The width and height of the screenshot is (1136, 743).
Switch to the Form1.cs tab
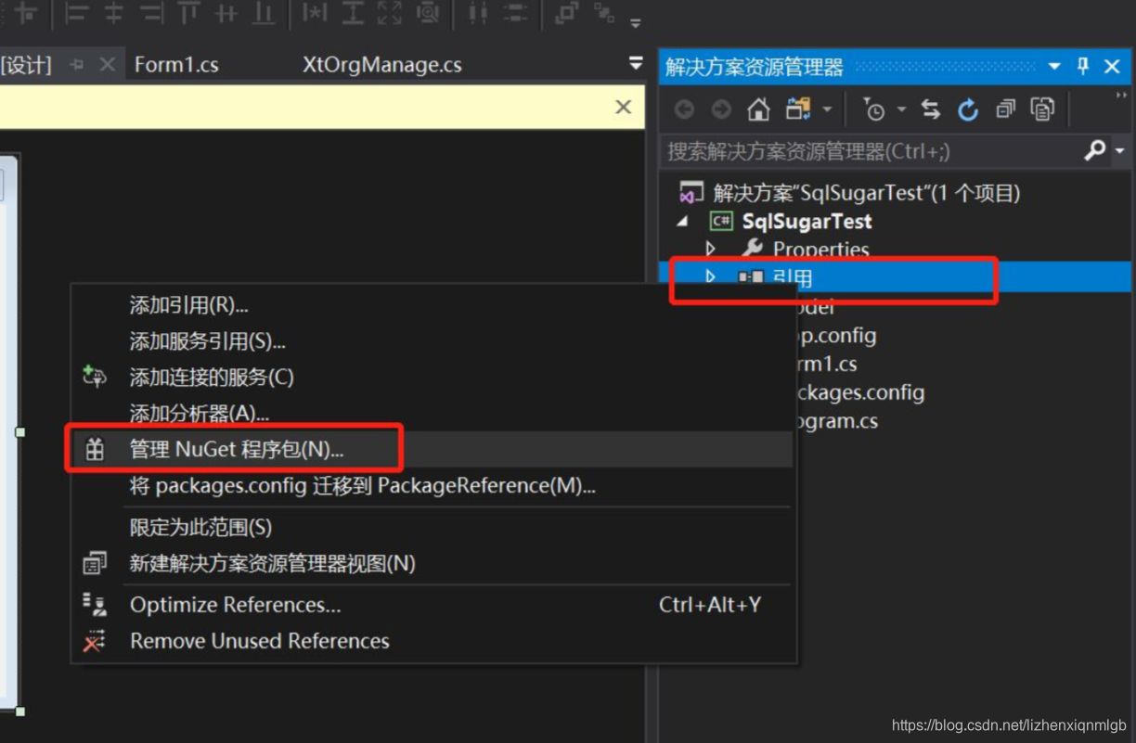click(x=176, y=65)
